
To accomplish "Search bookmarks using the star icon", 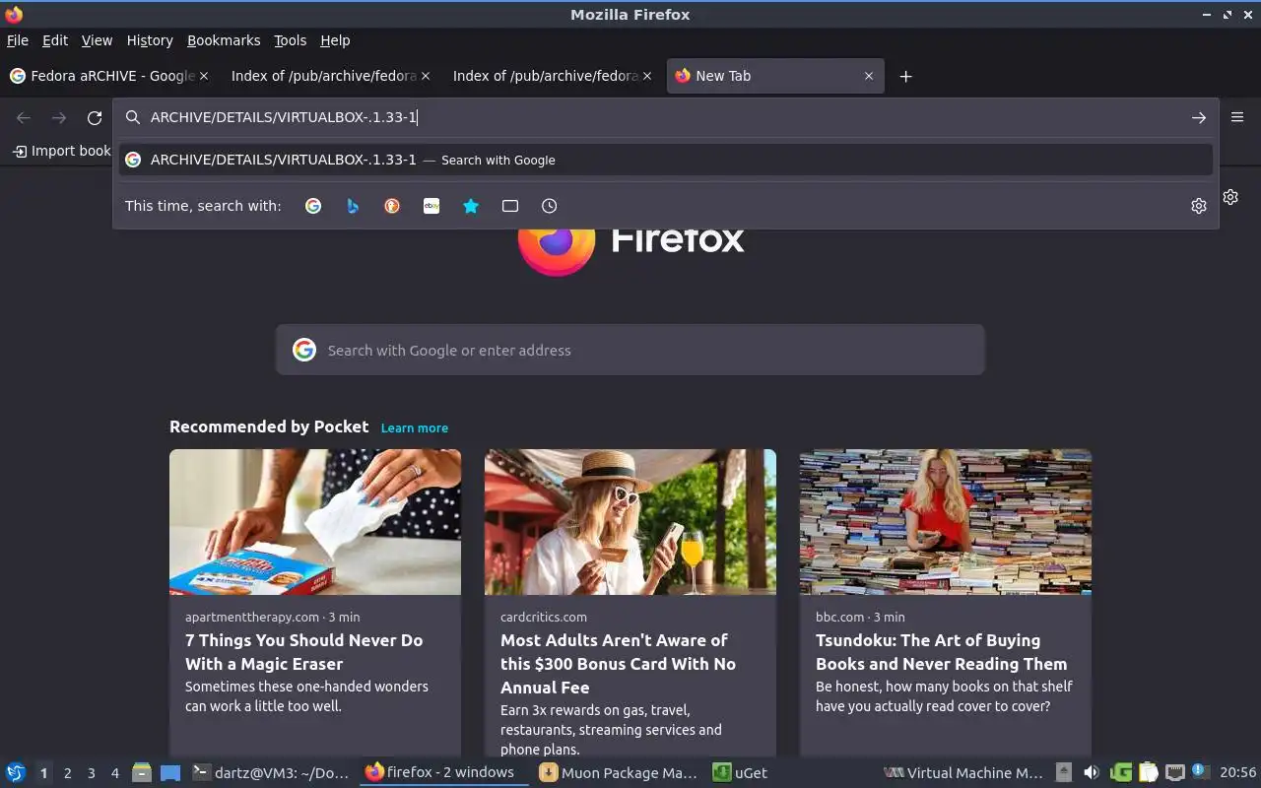I will pyautogui.click(x=471, y=206).
